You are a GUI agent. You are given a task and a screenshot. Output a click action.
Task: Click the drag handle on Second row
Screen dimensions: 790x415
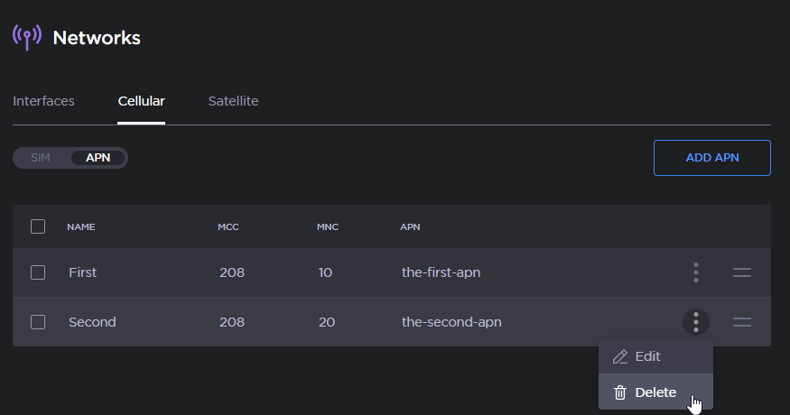(x=742, y=322)
